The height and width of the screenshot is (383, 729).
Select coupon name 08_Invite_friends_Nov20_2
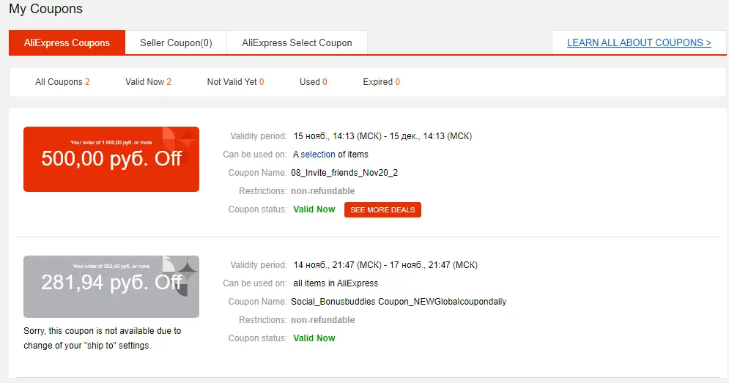(x=344, y=172)
